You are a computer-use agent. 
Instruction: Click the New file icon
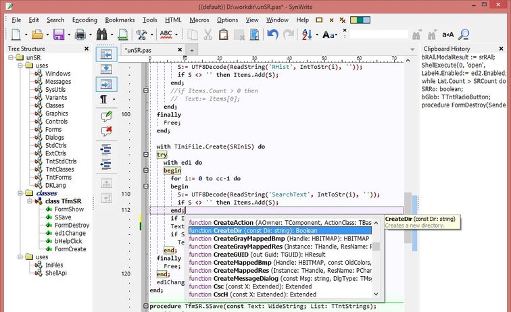16,34
